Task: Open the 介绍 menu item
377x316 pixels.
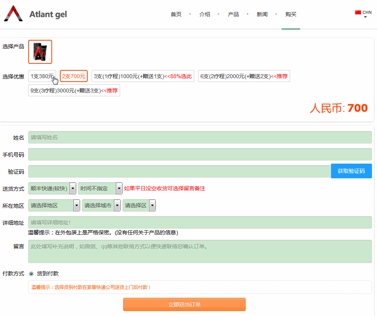Action: [x=205, y=14]
